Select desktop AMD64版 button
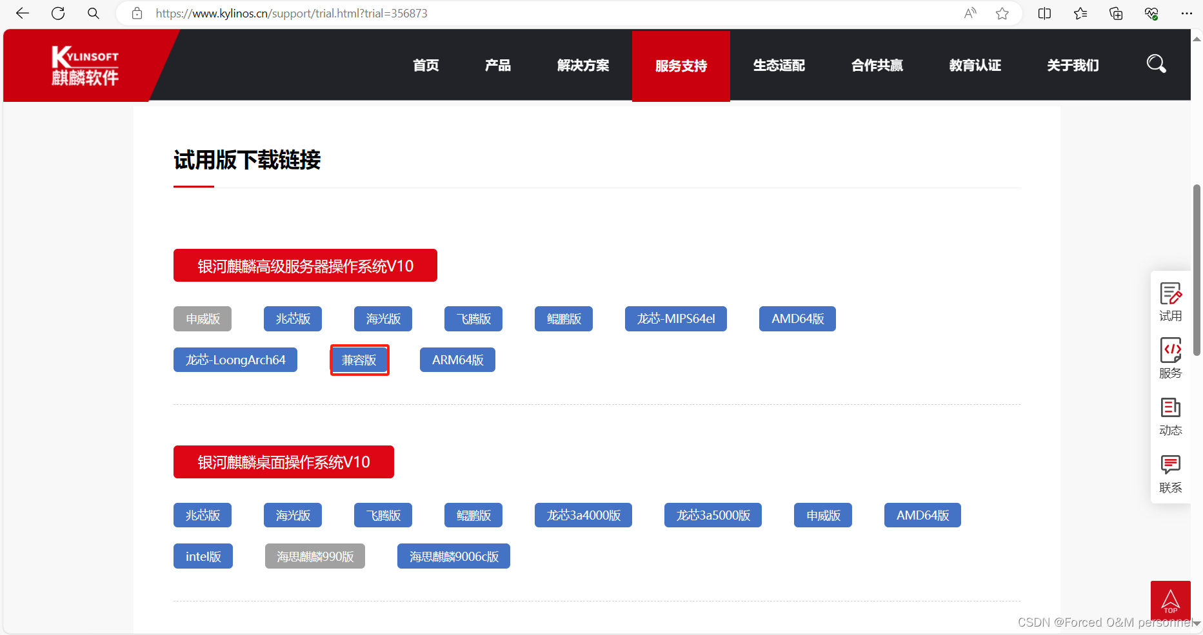The width and height of the screenshot is (1203, 635). pyautogui.click(x=922, y=515)
